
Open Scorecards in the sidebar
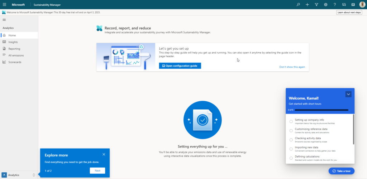click(x=19, y=62)
